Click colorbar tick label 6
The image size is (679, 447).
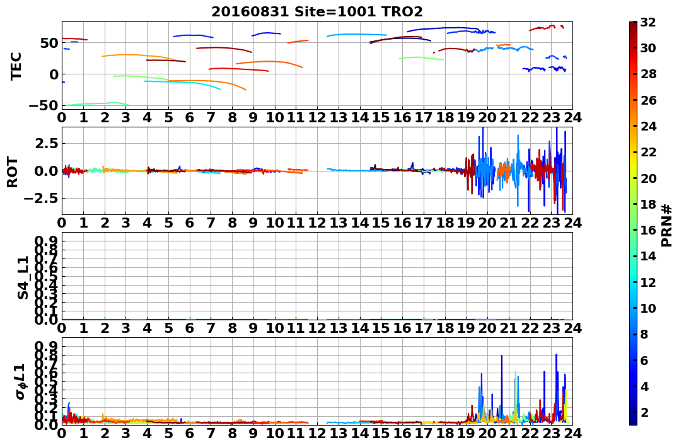645,360
